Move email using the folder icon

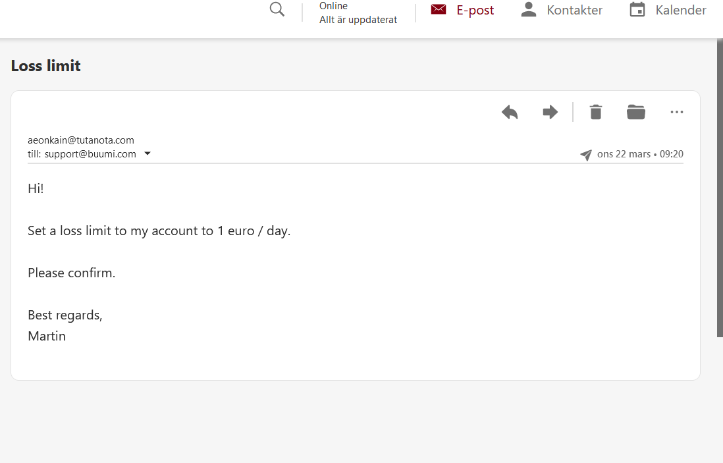636,112
